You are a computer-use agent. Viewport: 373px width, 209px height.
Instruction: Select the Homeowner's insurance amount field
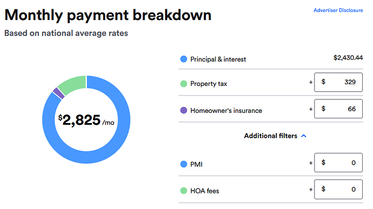[338, 109]
